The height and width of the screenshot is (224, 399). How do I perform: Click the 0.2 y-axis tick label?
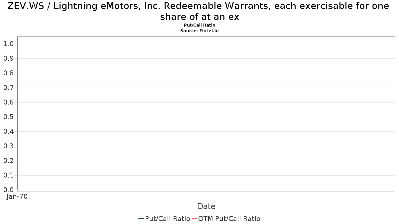tap(8, 161)
